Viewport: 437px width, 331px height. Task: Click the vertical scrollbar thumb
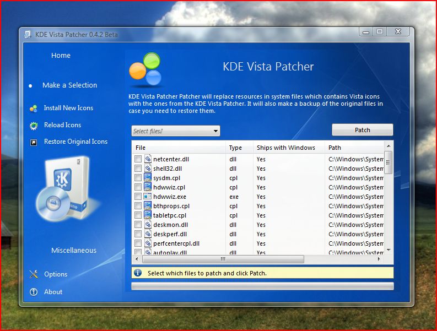[388, 162]
